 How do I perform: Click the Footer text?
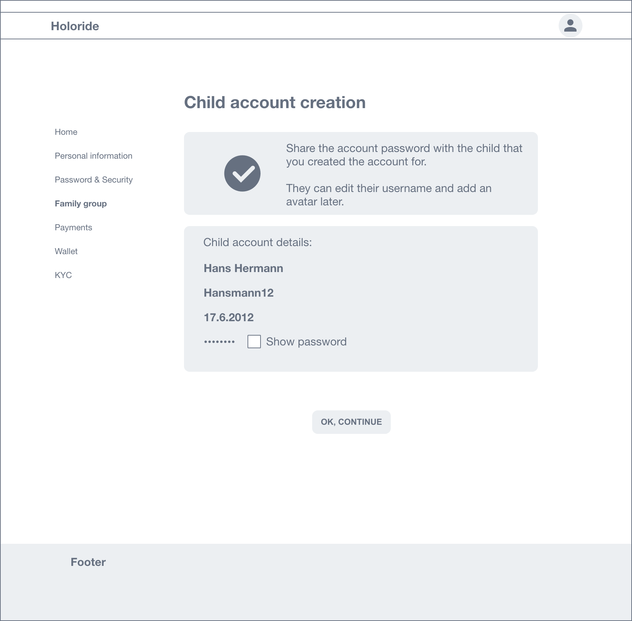[x=88, y=562]
